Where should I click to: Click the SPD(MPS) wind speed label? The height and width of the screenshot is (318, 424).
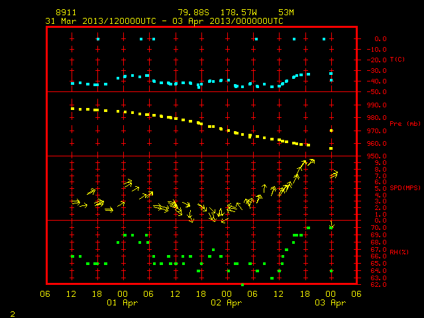(x=405, y=187)
